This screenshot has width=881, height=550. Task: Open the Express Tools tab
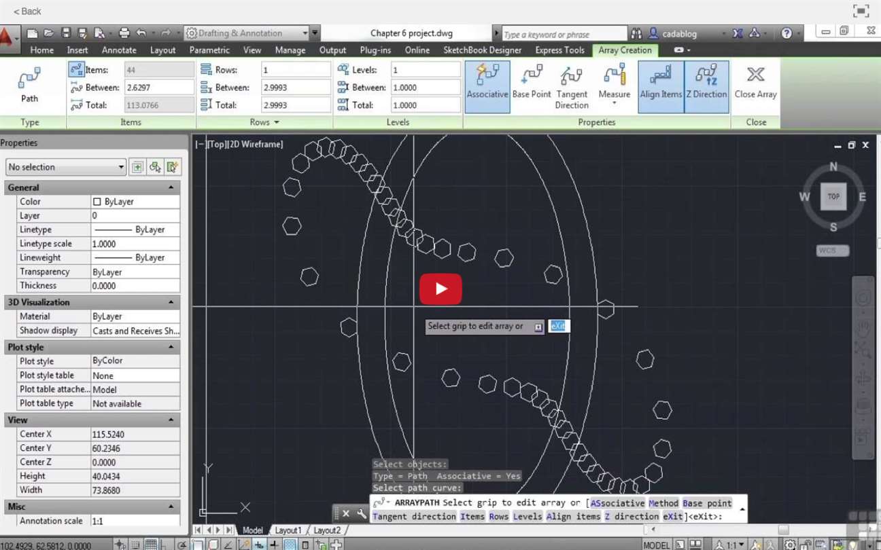[x=559, y=50]
